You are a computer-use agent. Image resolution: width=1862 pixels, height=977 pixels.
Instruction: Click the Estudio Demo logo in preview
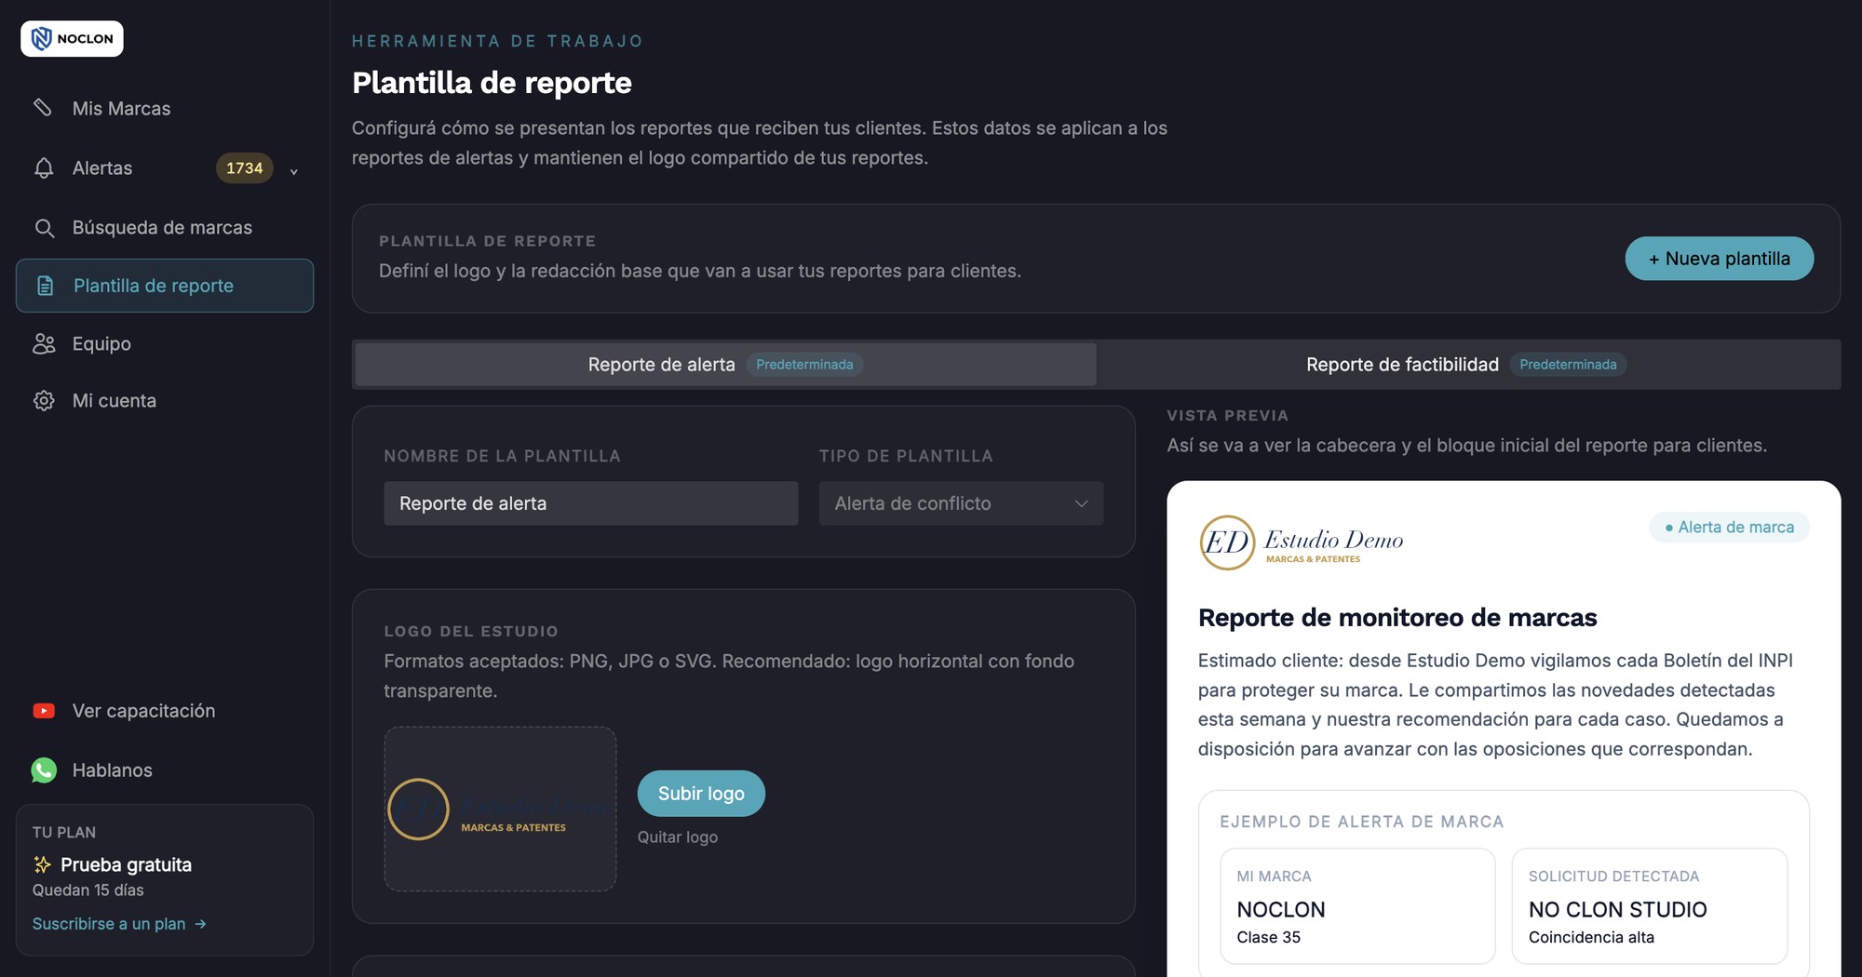[1302, 542]
